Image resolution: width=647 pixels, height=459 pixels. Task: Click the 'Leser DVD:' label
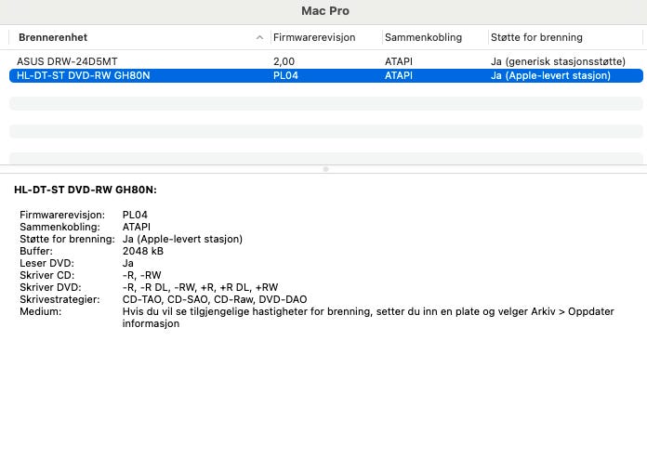[47, 263]
